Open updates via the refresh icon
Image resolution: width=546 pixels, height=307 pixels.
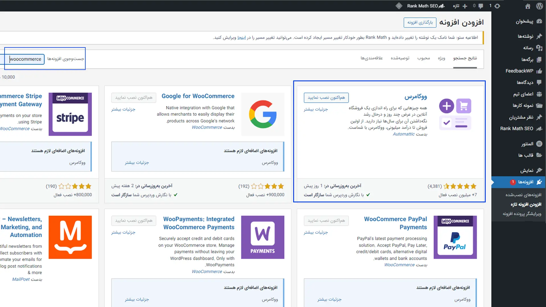click(497, 6)
